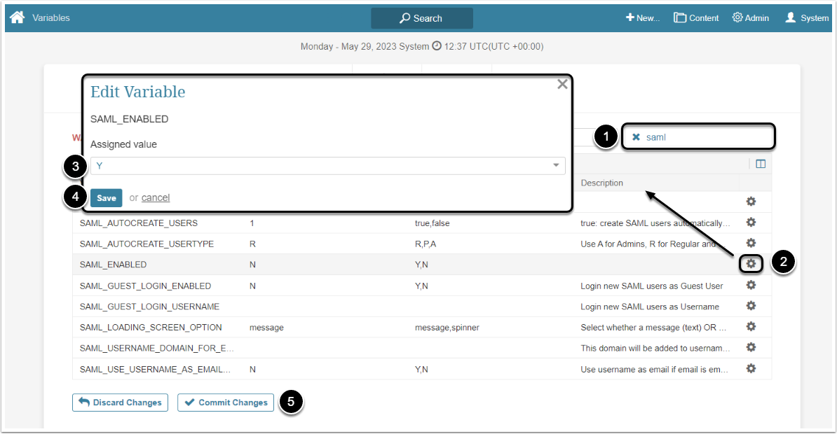This screenshot has height=434, width=837.
Task: Commit Changes to variables
Action: point(226,402)
